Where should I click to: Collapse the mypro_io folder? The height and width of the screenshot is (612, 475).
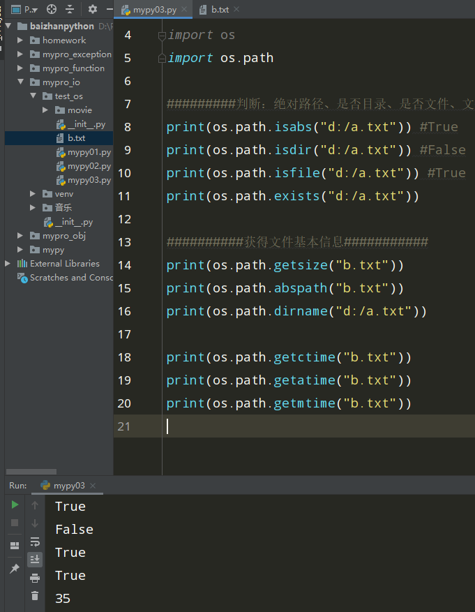coord(21,82)
